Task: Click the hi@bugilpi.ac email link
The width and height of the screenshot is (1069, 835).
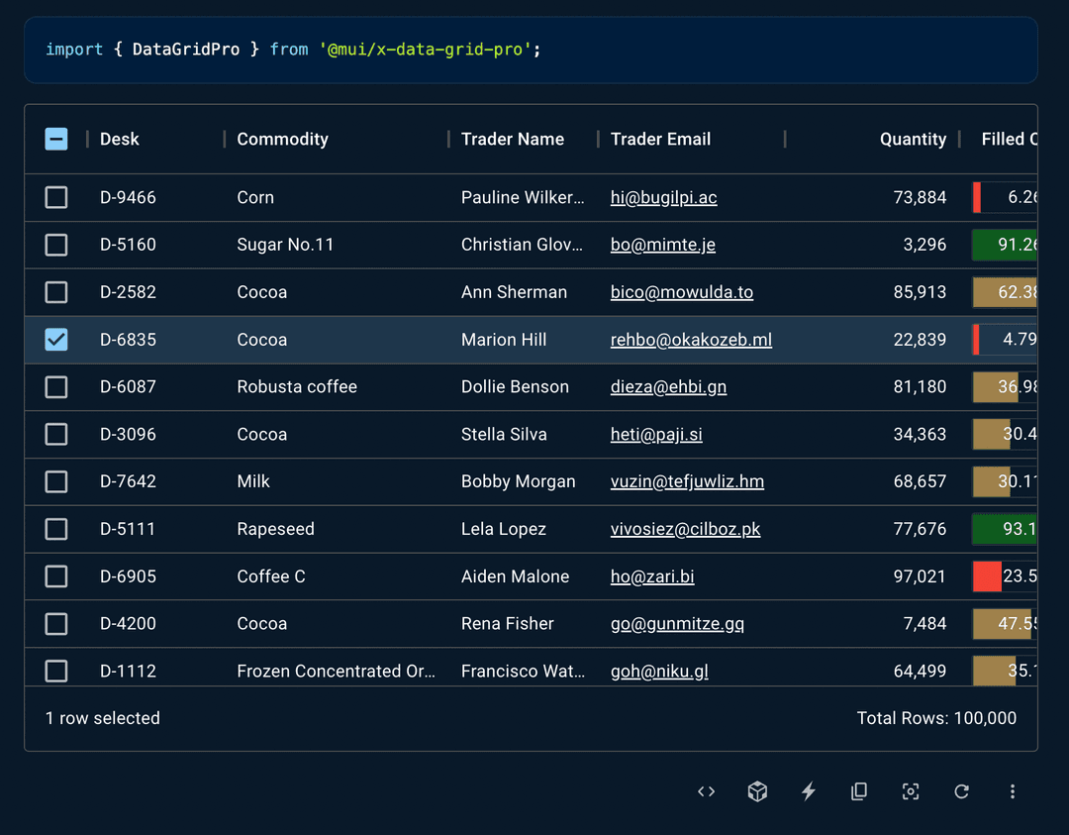Action: click(662, 197)
